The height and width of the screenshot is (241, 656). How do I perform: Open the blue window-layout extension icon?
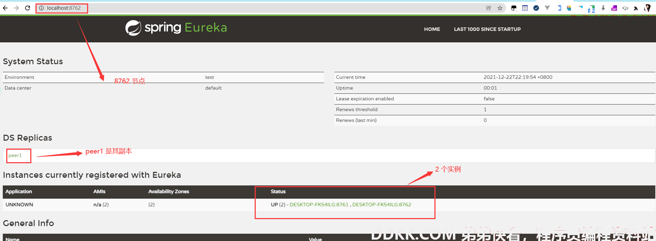525,8
